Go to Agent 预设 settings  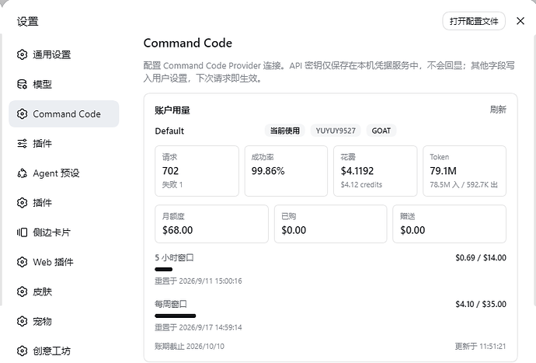64,173
